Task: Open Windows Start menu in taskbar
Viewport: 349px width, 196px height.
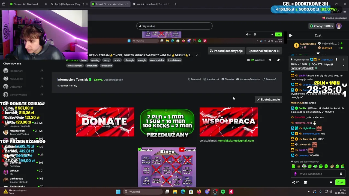Action: [x=118, y=192]
